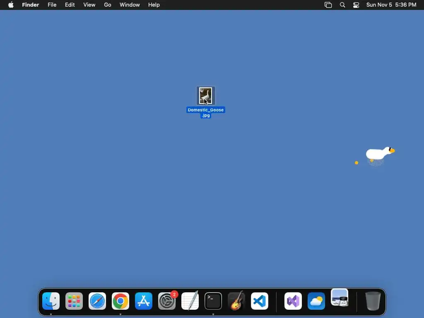
Task: Open Visual Studio Code from the Dock
Action: (260, 301)
